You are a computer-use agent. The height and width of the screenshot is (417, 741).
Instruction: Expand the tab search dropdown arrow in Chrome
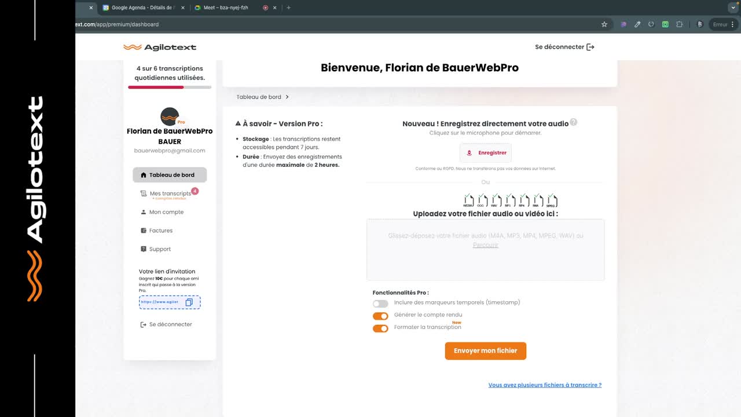click(733, 8)
